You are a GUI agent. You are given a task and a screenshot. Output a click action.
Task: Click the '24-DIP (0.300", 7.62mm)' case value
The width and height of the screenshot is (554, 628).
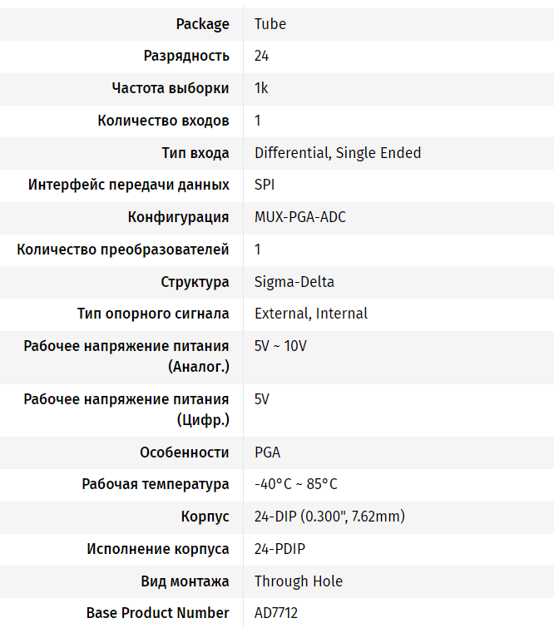(x=329, y=517)
